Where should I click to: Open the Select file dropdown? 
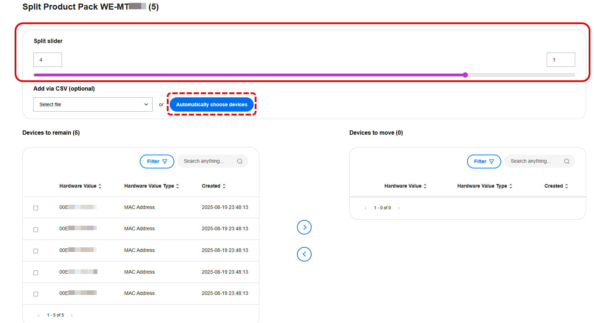pyautogui.click(x=93, y=104)
